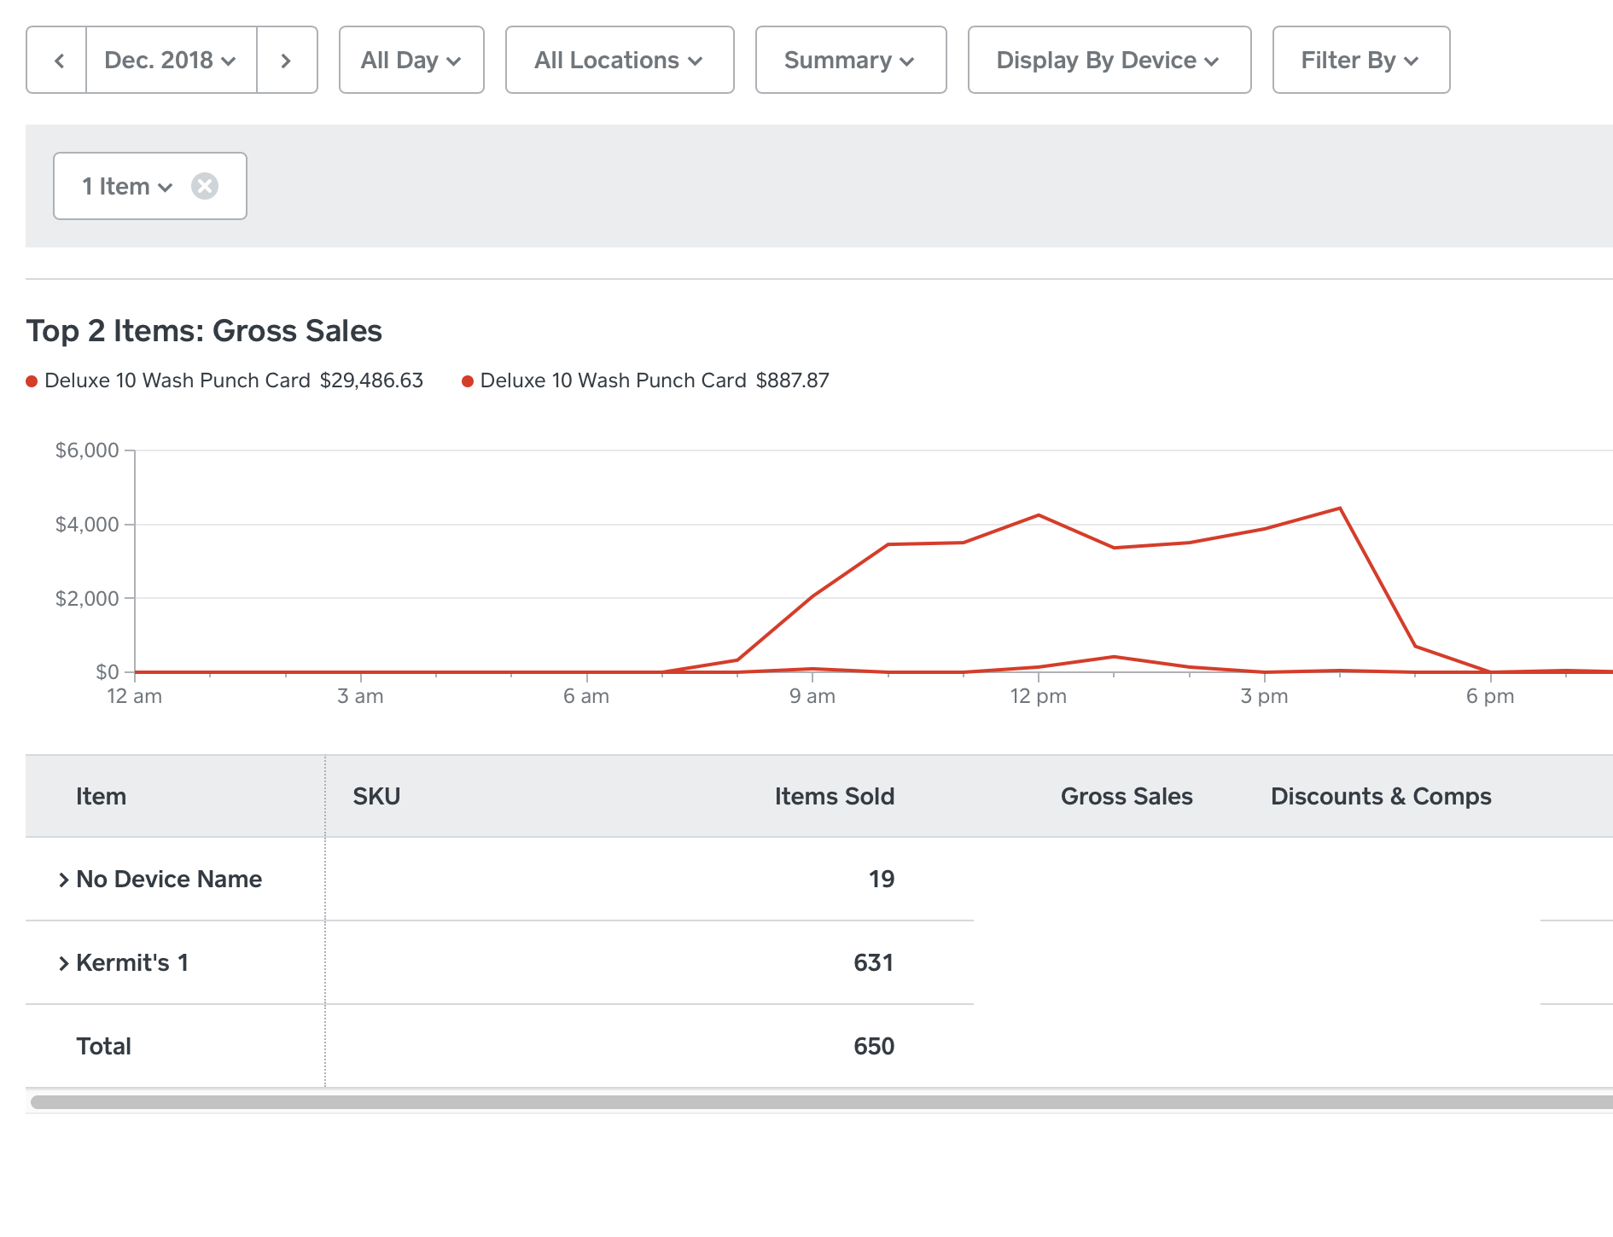Open the Dec. 2018 date picker
The image size is (1613, 1237).
coord(171,61)
